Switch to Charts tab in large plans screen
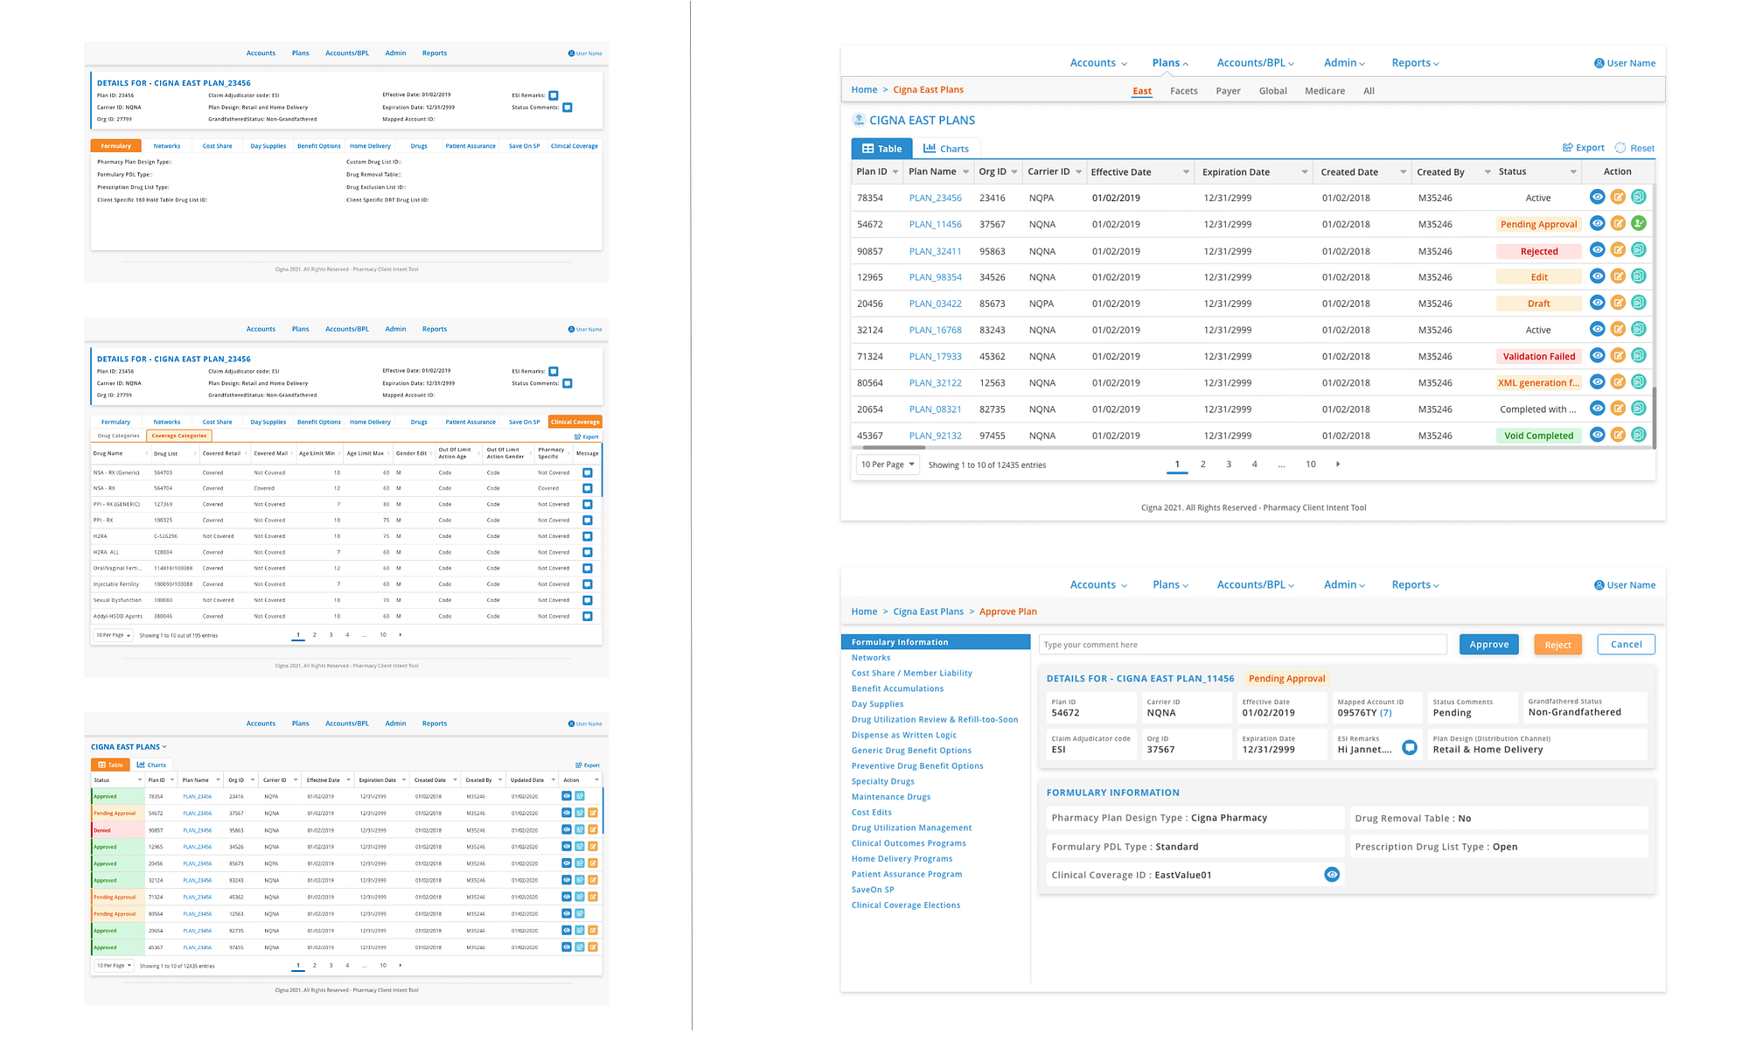 pos(946,149)
